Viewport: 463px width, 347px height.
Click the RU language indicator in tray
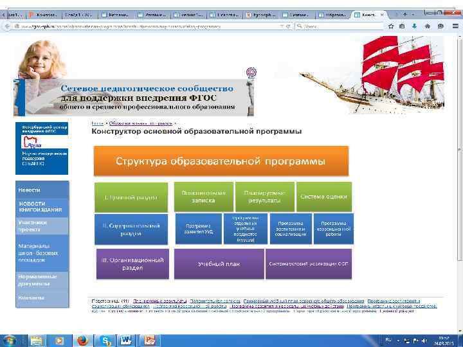[x=388, y=340]
